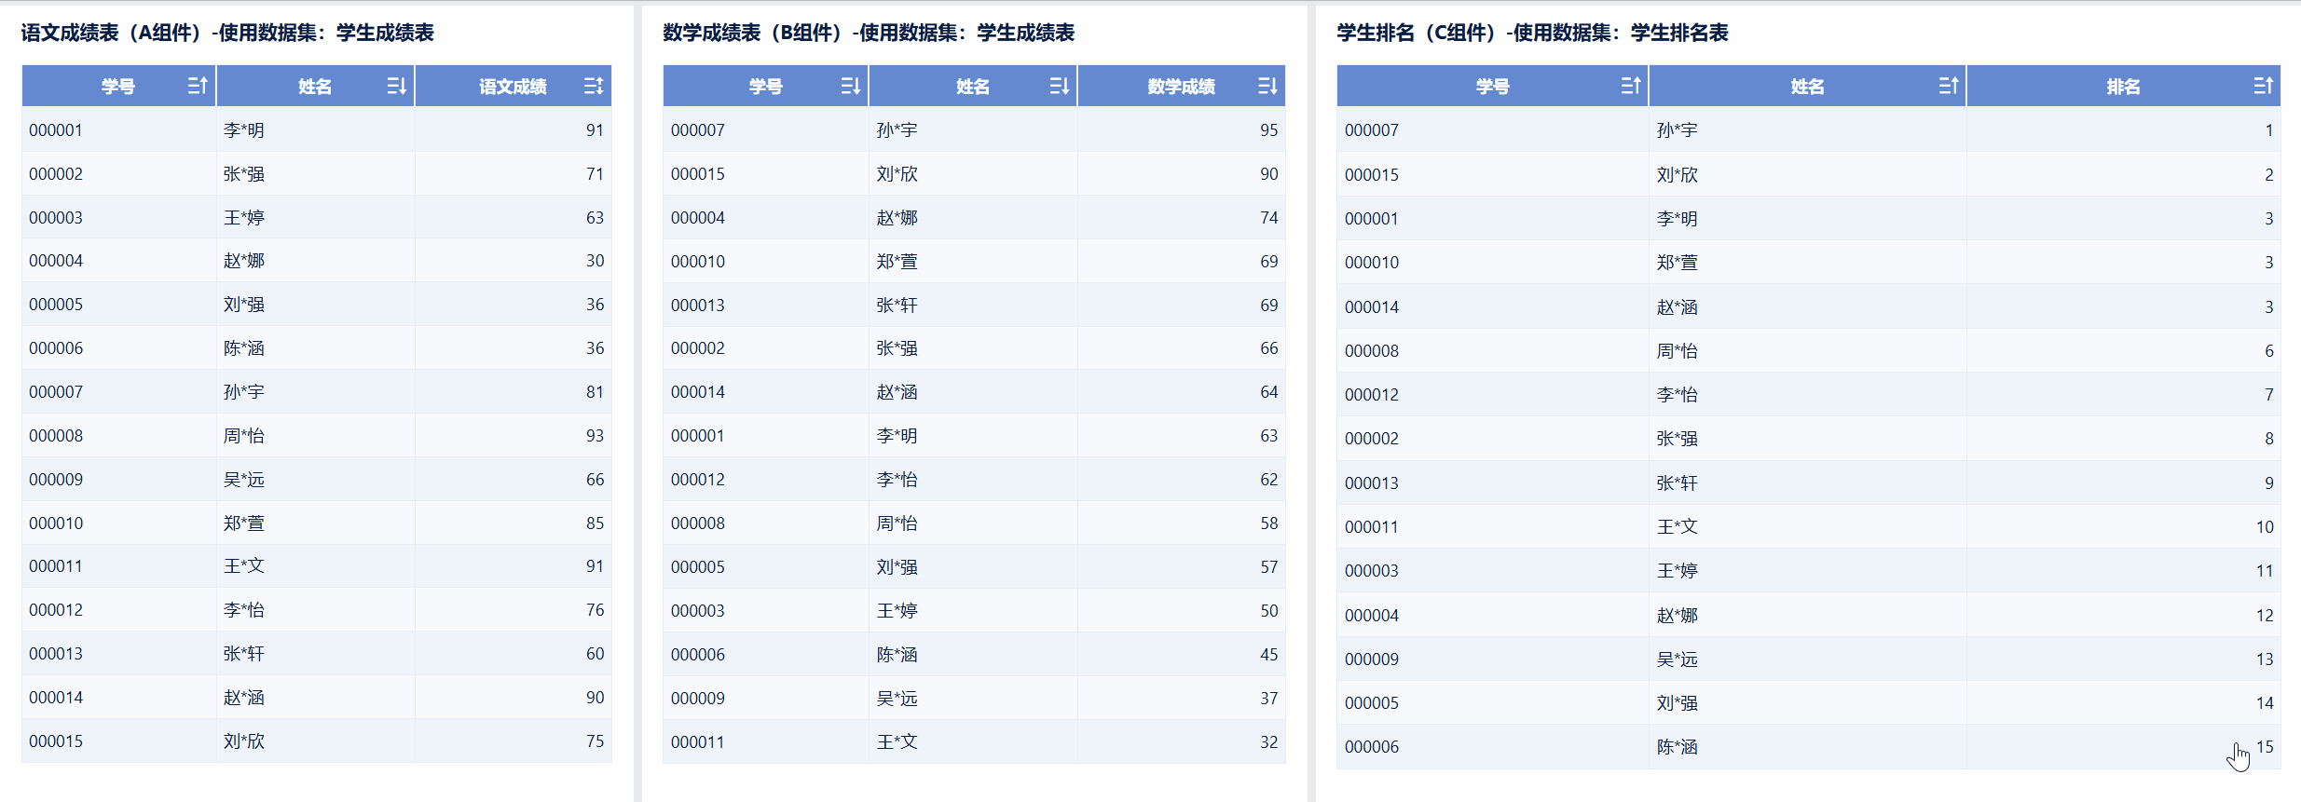Click 语文成绩 column header text
This screenshot has width=2301, height=802.
click(513, 87)
